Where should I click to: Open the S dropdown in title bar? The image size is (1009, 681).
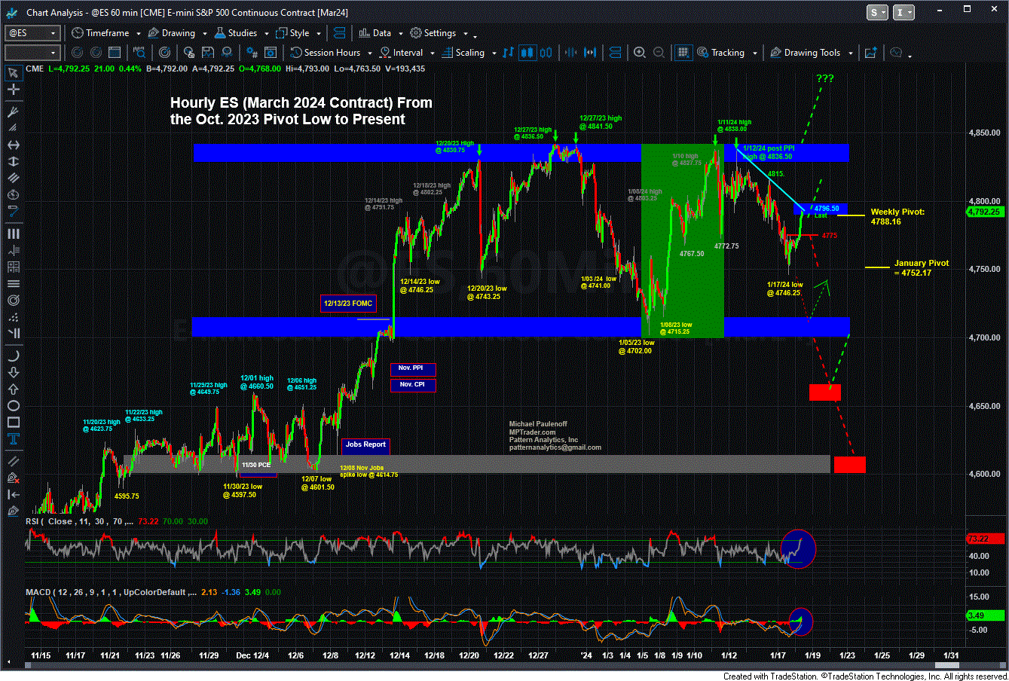tap(877, 12)
